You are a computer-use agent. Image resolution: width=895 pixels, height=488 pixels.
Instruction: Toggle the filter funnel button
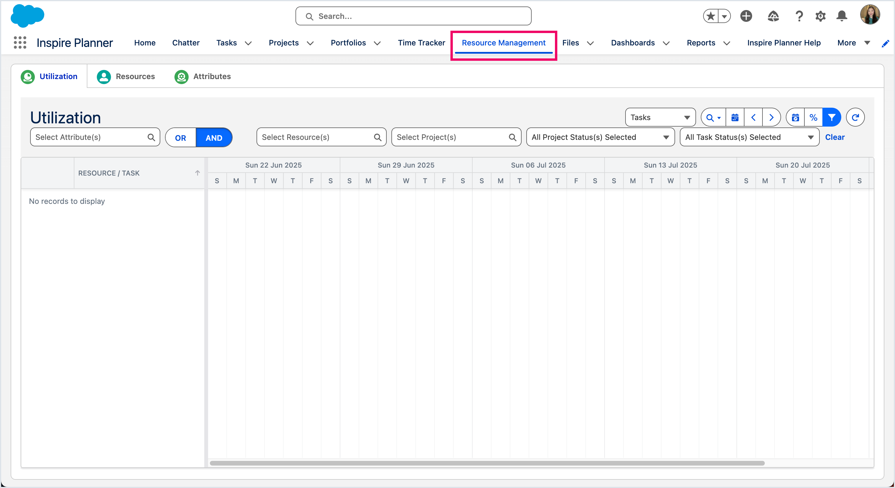[x=832, y=117]
